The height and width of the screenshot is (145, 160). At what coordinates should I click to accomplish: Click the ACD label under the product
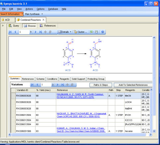tap(95, 70)
